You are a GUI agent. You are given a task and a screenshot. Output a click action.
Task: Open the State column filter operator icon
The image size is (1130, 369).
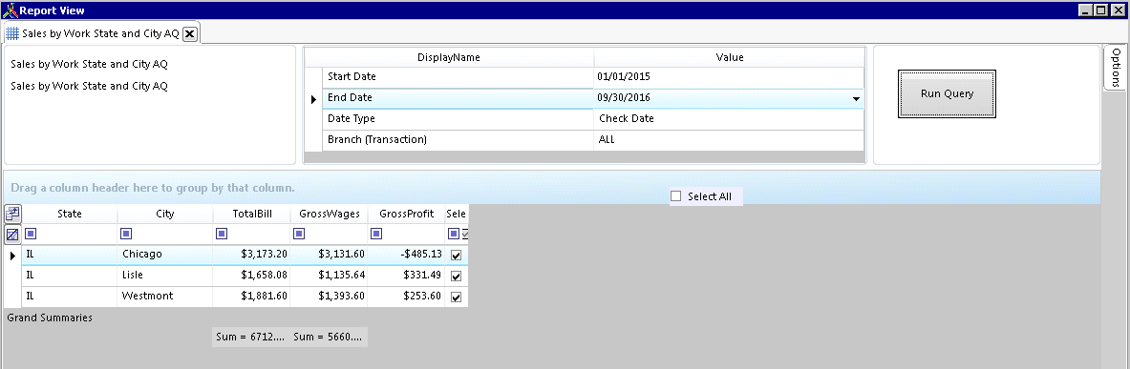pyautogui.click(x=31, y=233)
